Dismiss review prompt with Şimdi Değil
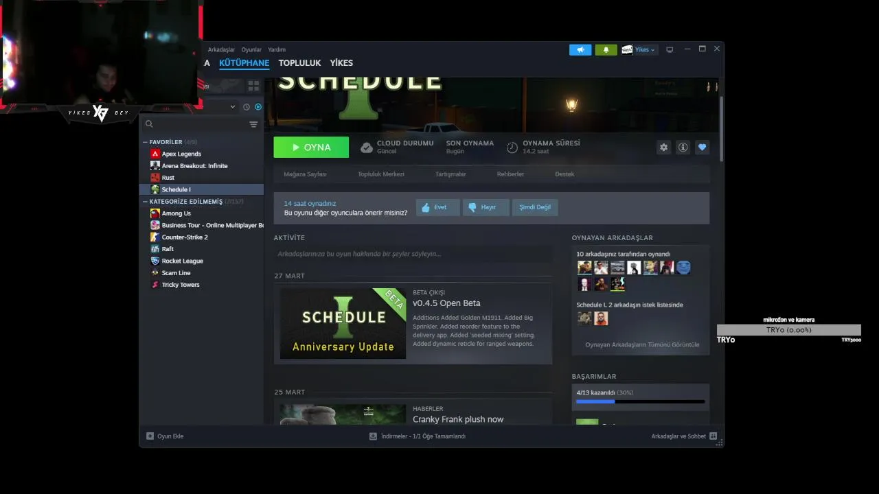 [x=535, y=207]
